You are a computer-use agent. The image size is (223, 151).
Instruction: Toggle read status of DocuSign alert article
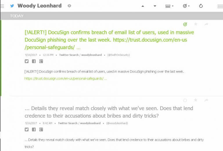185,24
